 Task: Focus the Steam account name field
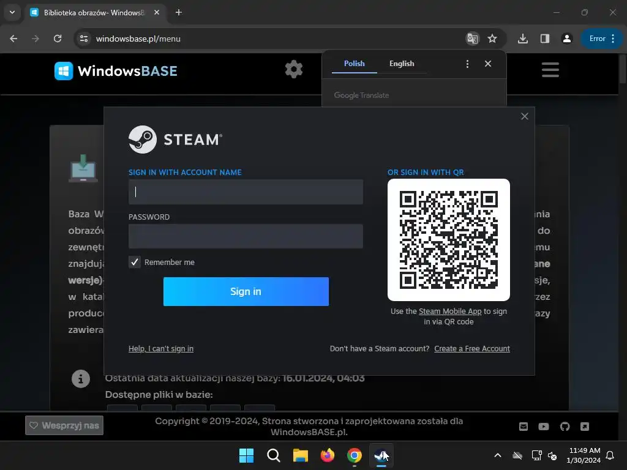(x=246, y=192)
